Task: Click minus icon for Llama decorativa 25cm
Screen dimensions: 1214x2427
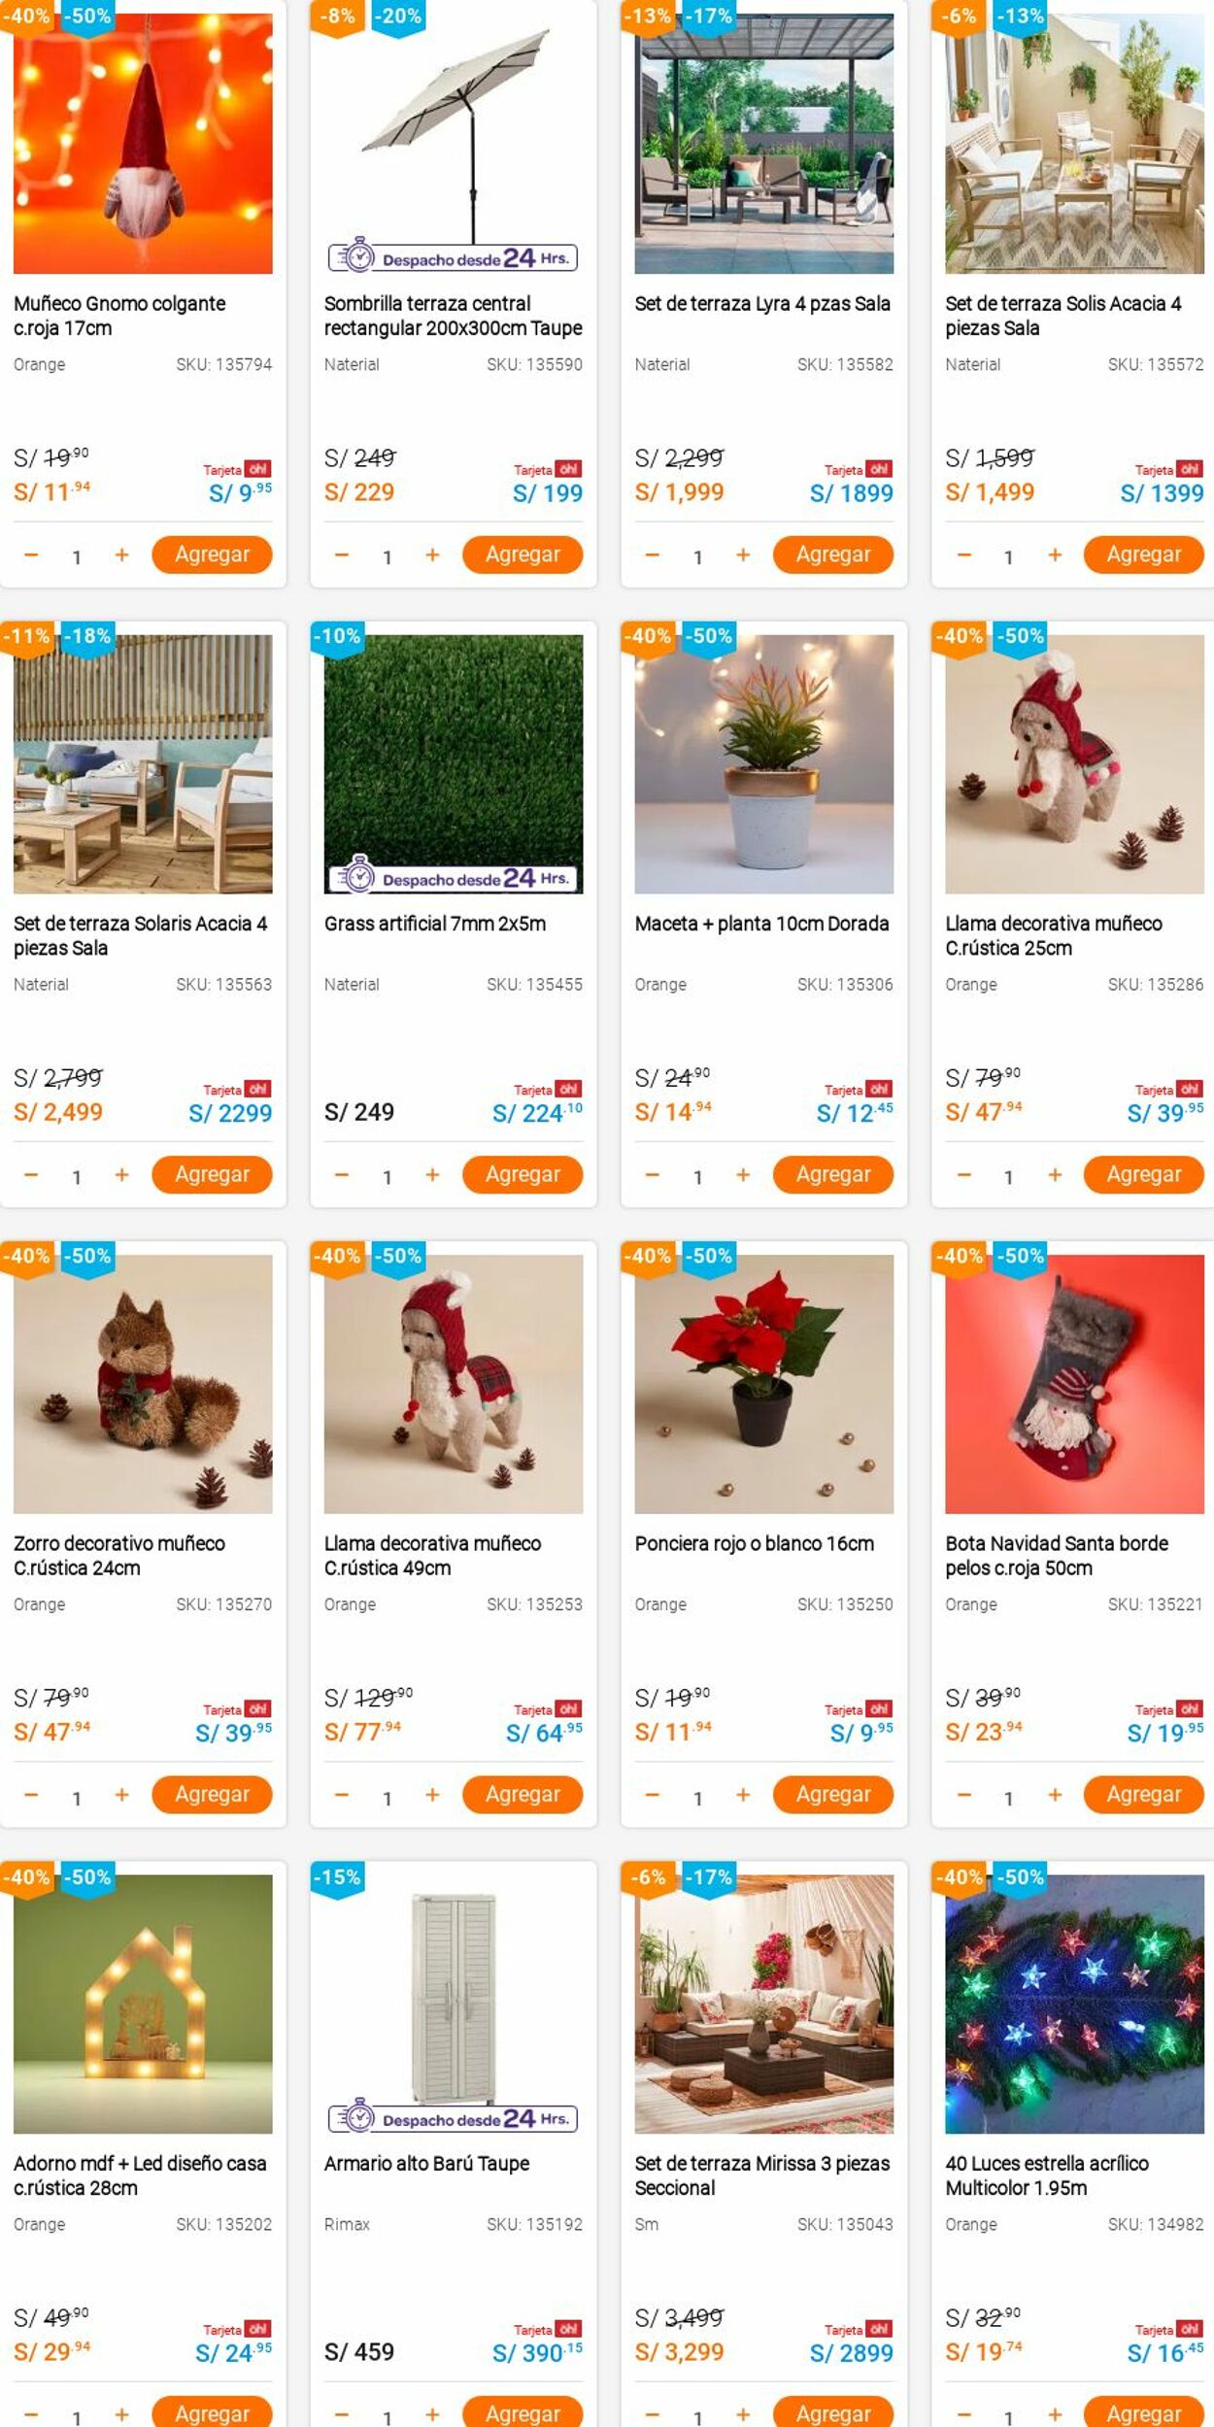Action: (963, 1175)
